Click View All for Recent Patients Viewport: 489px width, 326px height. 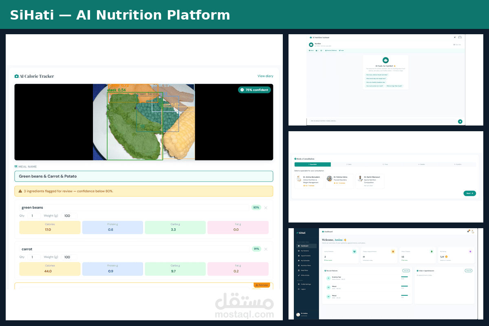pos(406,271)
